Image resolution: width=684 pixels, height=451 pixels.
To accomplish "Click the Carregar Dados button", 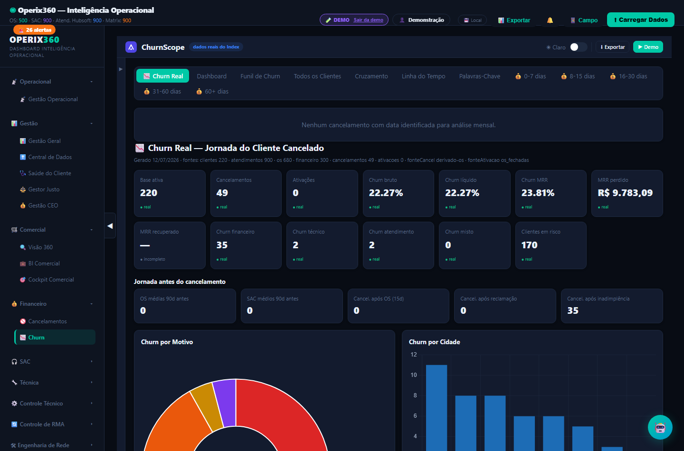I will tap(641, 19).
